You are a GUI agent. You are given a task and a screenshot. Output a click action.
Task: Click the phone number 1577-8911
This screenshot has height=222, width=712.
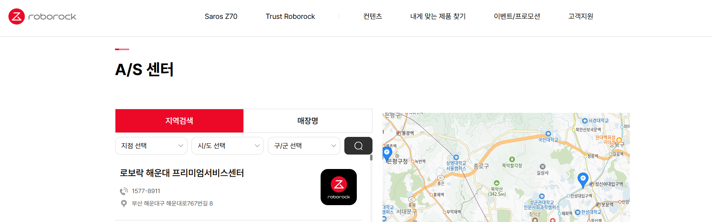pos(146,191)
